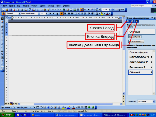
Task: Open the zoom 112% dropdown
Action: coord(110,10)
